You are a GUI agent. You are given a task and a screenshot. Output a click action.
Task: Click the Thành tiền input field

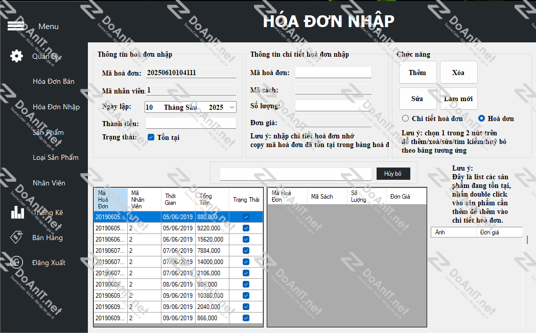191,123
